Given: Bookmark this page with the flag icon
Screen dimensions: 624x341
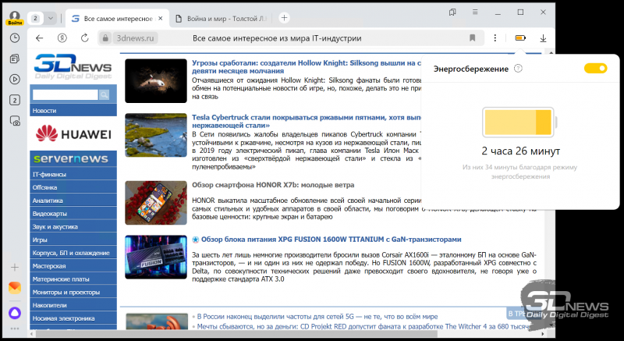Looking at the screenshot, I should point(473,37).
